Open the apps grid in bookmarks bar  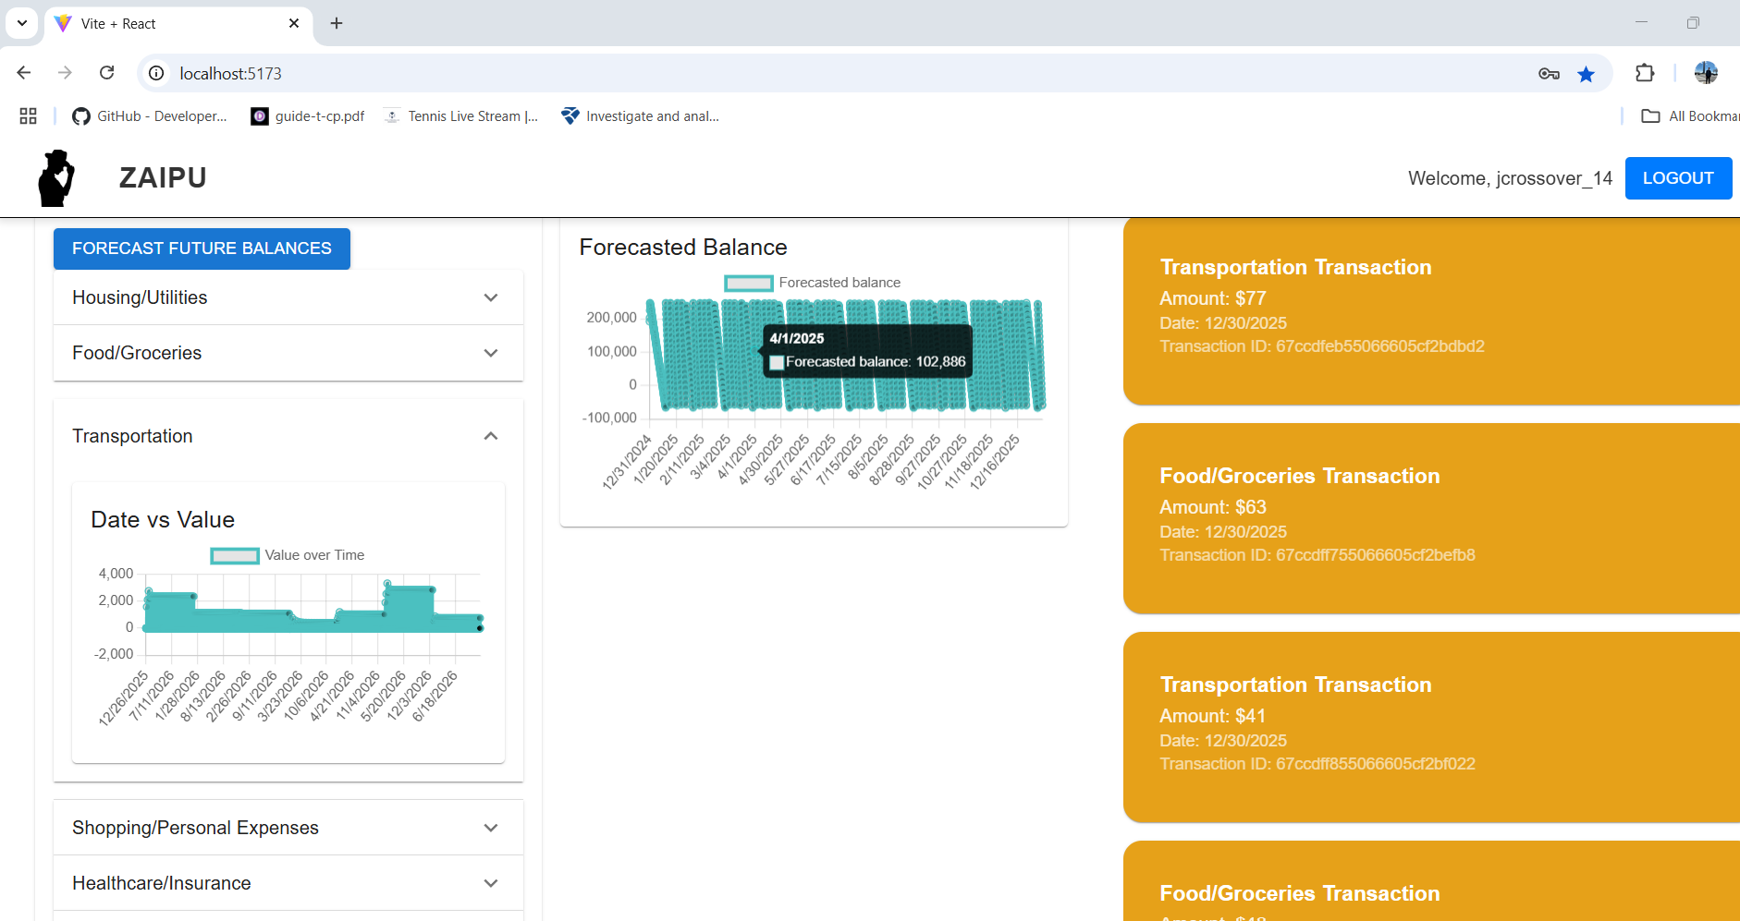[29, 115]
